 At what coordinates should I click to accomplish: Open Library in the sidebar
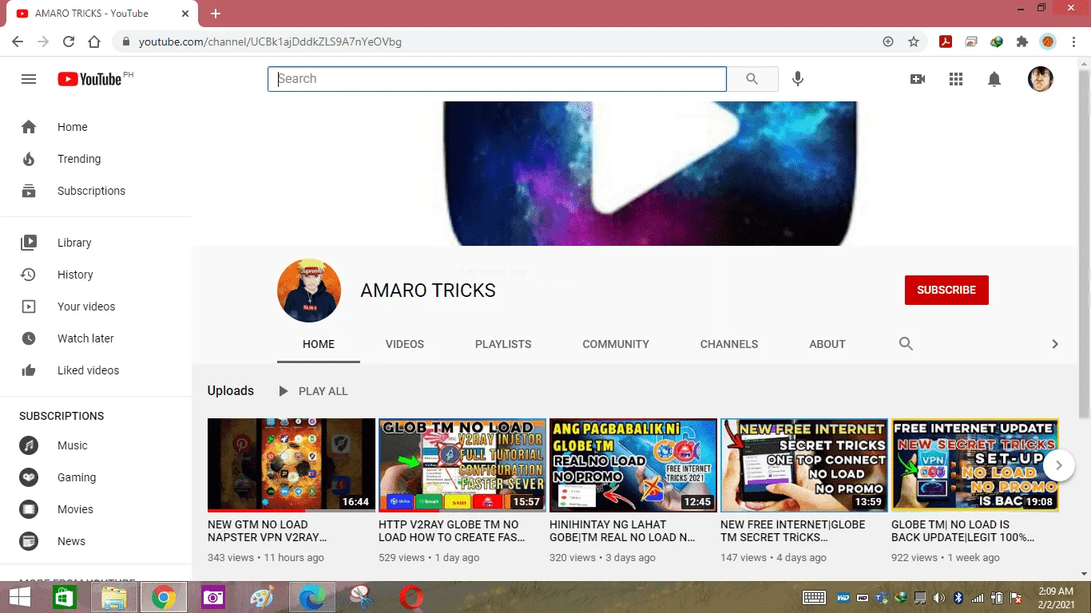(96, 243)
